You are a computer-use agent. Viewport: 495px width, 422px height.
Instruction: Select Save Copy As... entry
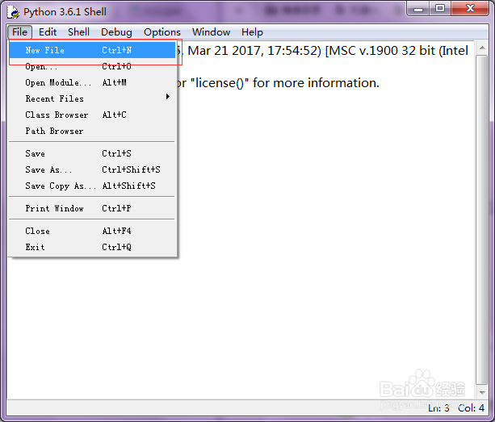coord(92,186)
